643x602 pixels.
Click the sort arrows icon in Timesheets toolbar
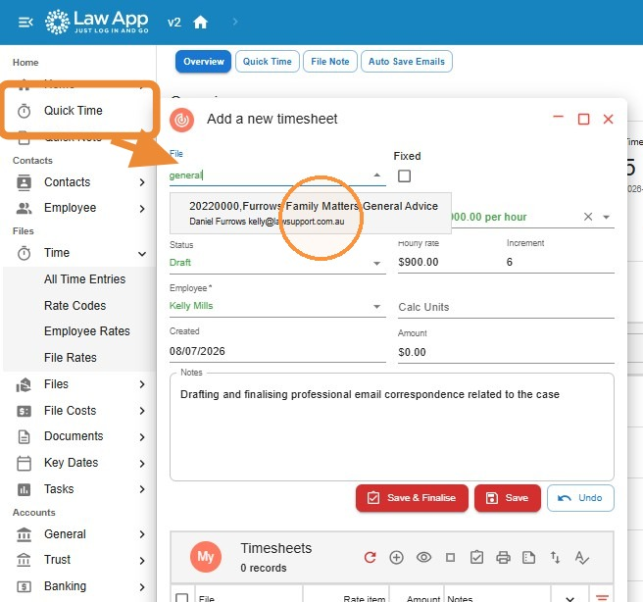[x=555, y=557]
